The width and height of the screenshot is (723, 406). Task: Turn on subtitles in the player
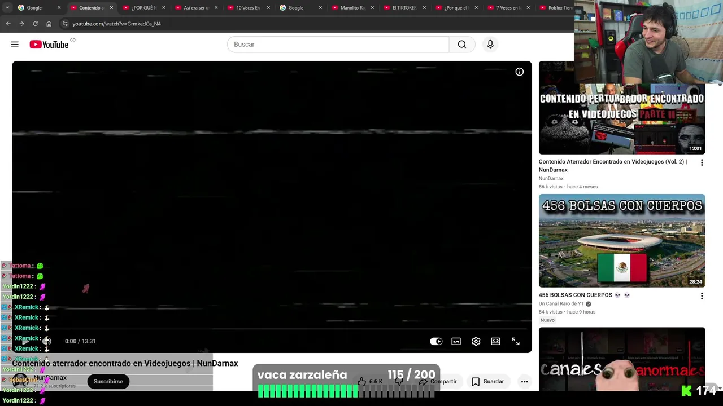click(456, 341)
